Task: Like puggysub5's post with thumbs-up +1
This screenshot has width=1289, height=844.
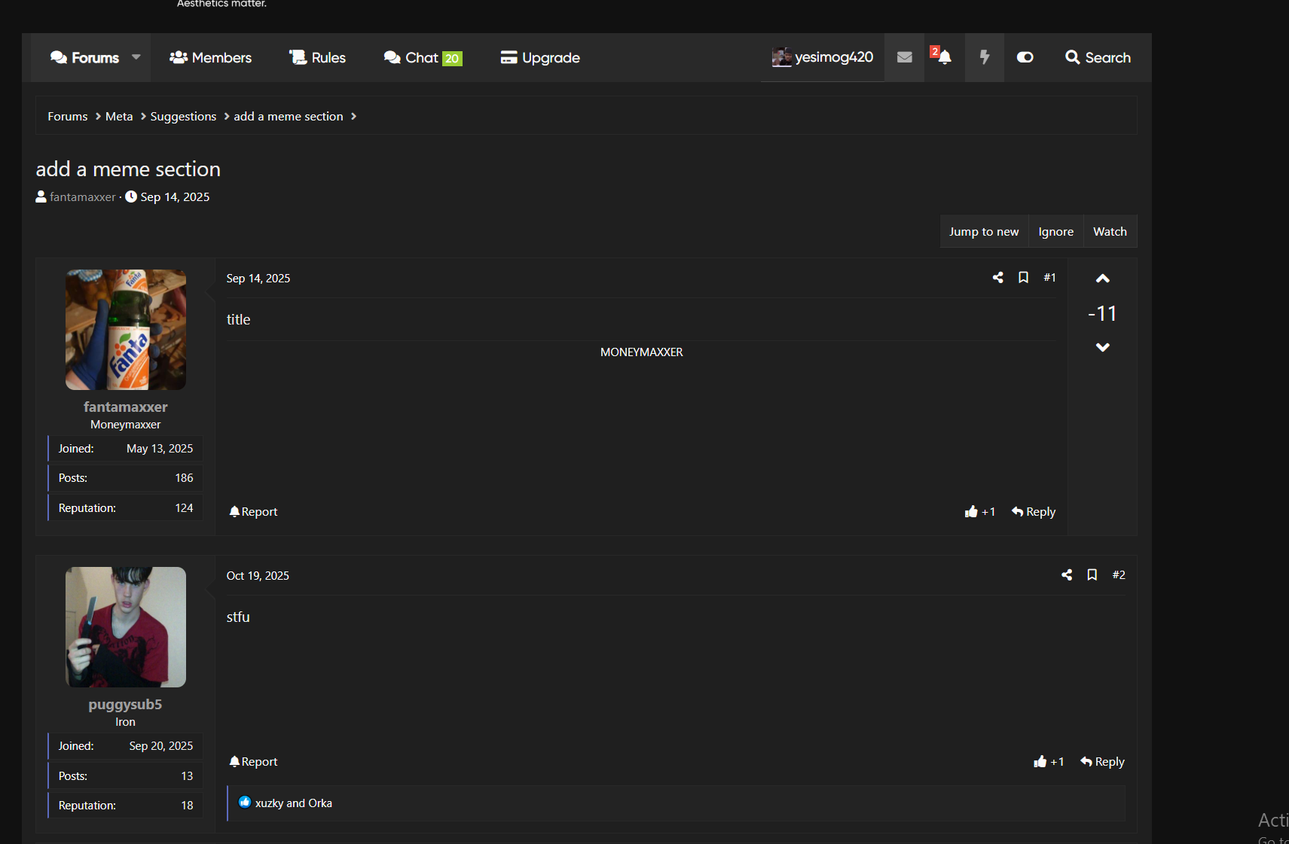Action: (1049, 762)
